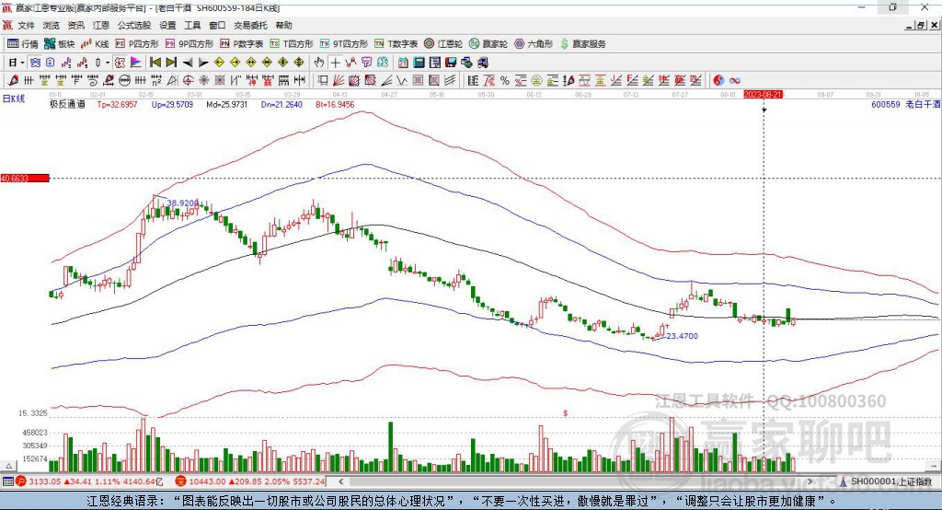Open the 公式选股 menu
942x510 pixels.
point(134,25)
